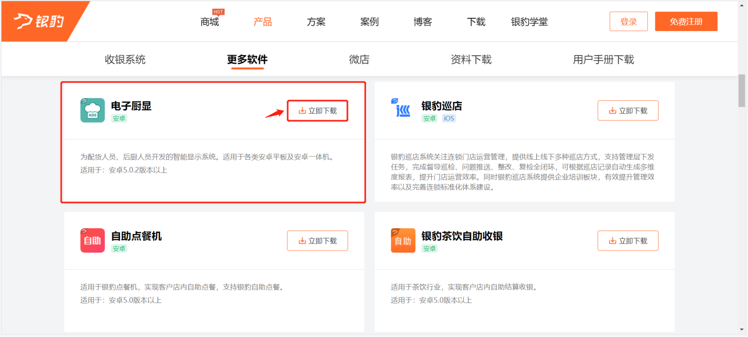
Task: Switch to the 更多软件 tab
Action: tap(247, 59)
